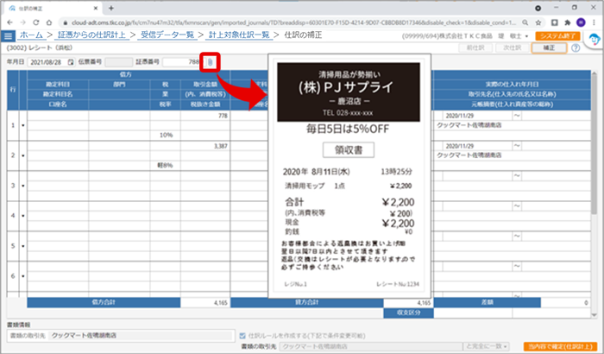Image resolution: width=604 pixels, height=354 pixels.
Task: Bookmark this page with star icon
Action: (x=538, y=22)
